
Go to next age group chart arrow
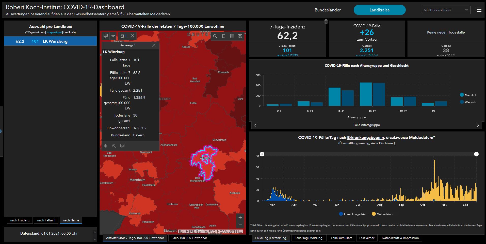tap(478, 125)
